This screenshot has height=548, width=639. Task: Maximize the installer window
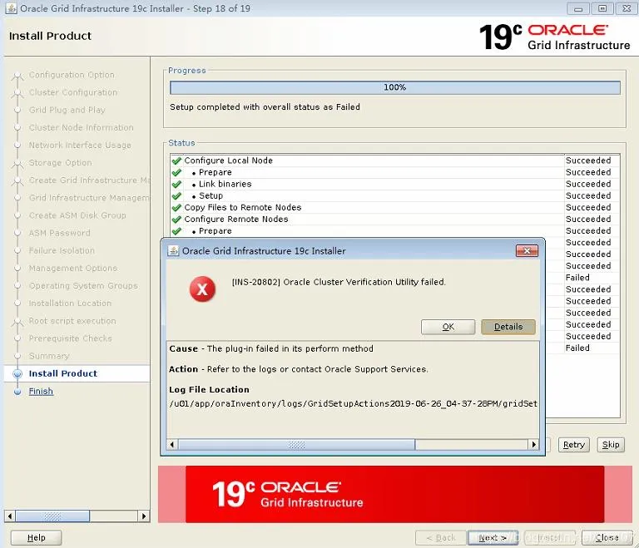pos(602,8)
